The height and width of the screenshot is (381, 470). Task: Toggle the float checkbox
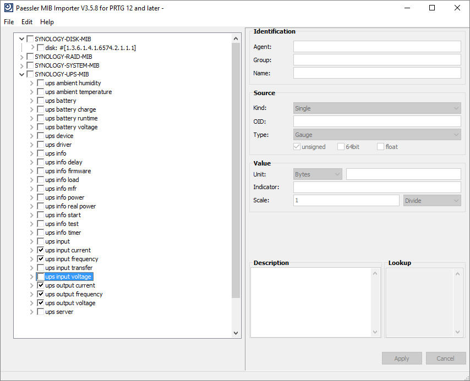click(380, 146)
